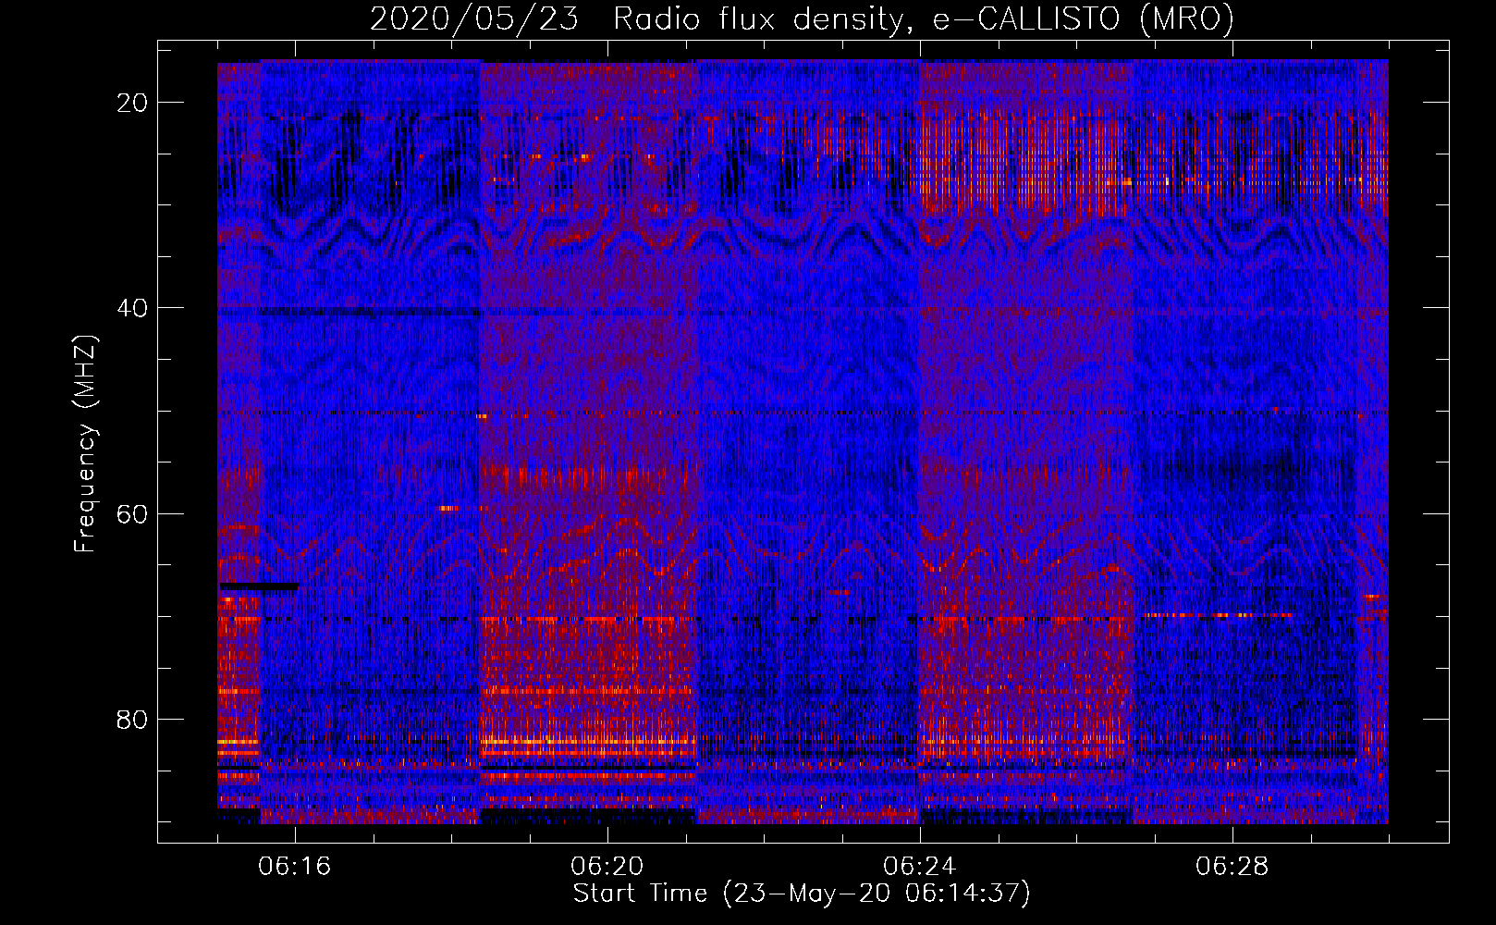Click the plot title '2020/05/23 Radio flux density, e-CALLISTO (MRO)'
This screenshot has width=1496, height=925.
click(x=802, y=19)
